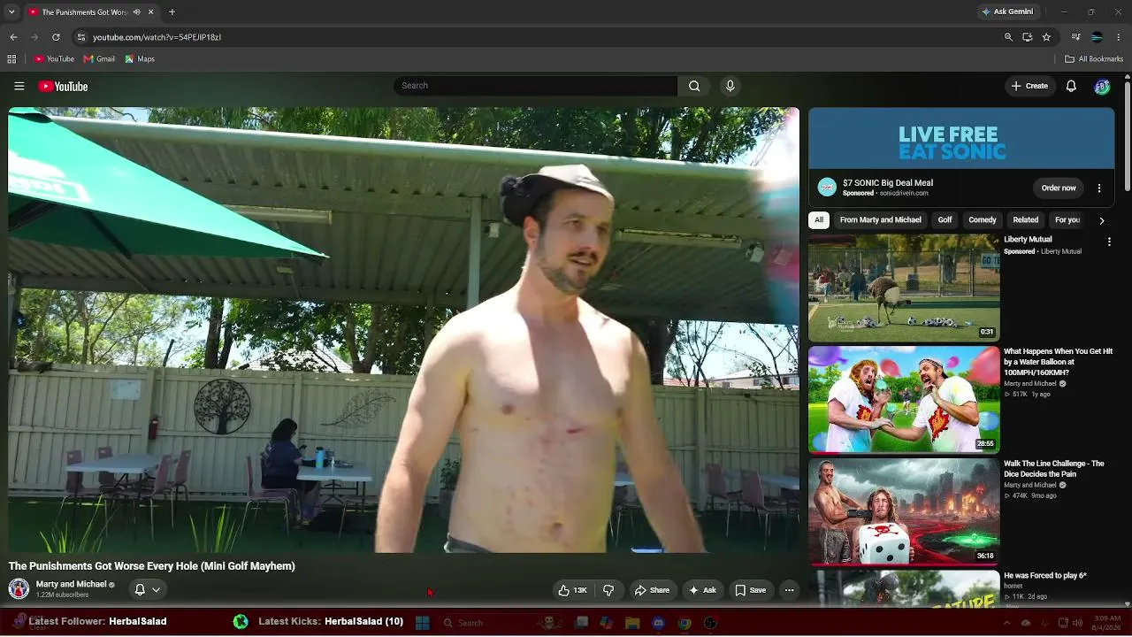Open options for Liberty Mutual ad
1132x637 pixels.
1109,242
